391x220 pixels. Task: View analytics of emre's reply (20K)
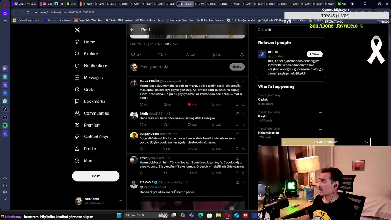click(x=216, y=173)
